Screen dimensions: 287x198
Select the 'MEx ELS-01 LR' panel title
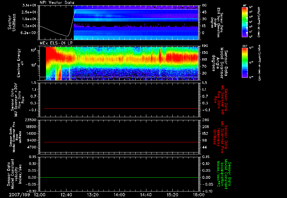(x=56, y=43)
